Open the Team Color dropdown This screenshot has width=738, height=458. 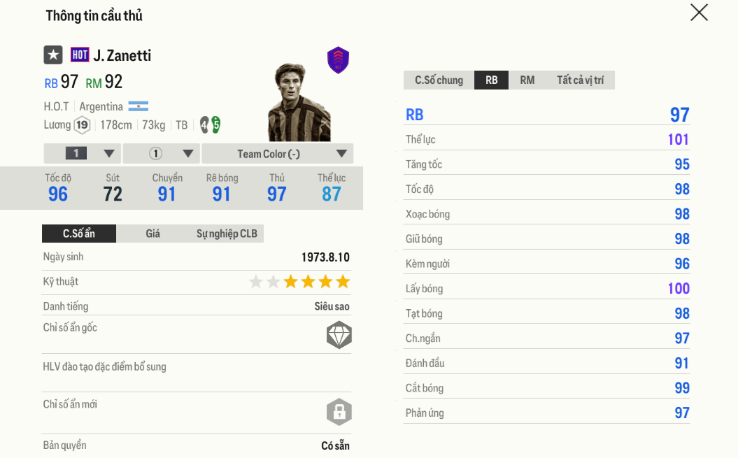point(277,154)
